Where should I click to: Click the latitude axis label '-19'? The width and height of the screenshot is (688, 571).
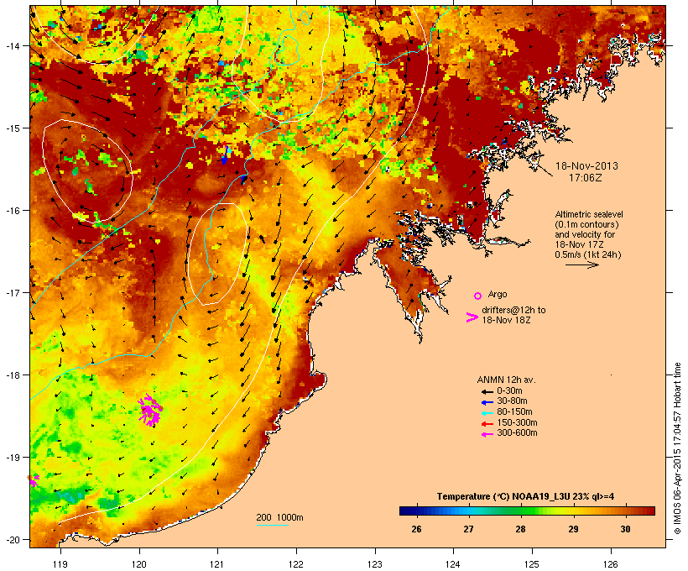coord(12,458)
